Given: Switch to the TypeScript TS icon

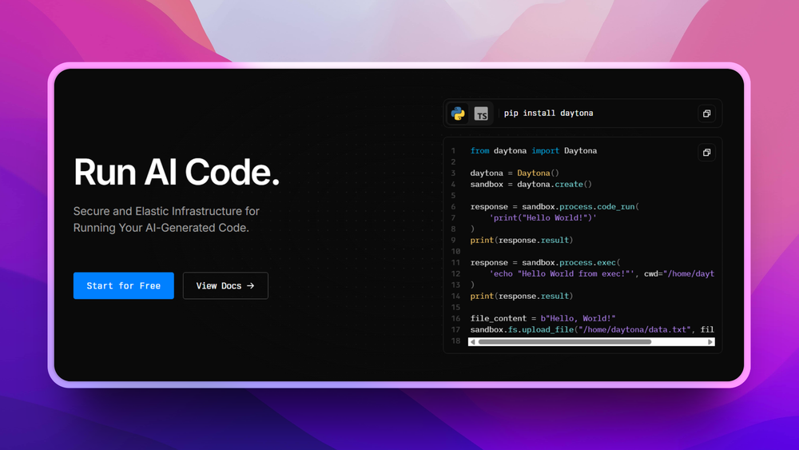Looking at the screenshot, I should 481,113.
